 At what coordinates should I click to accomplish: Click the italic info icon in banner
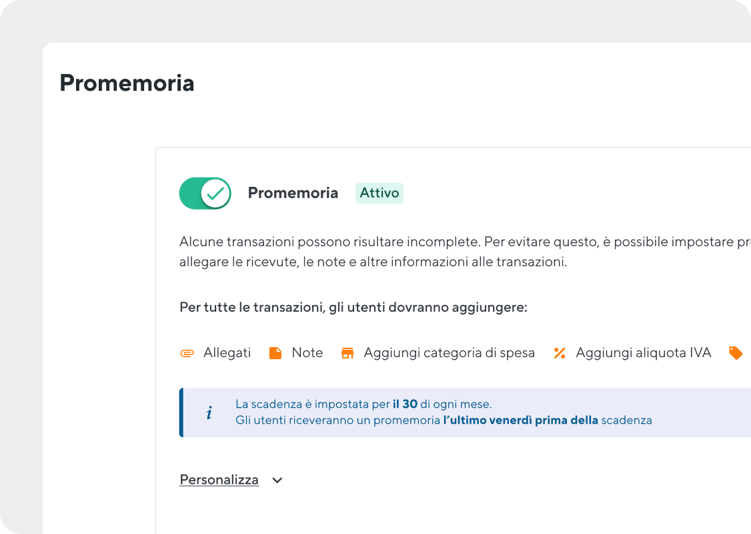click(x=209, y=413)
